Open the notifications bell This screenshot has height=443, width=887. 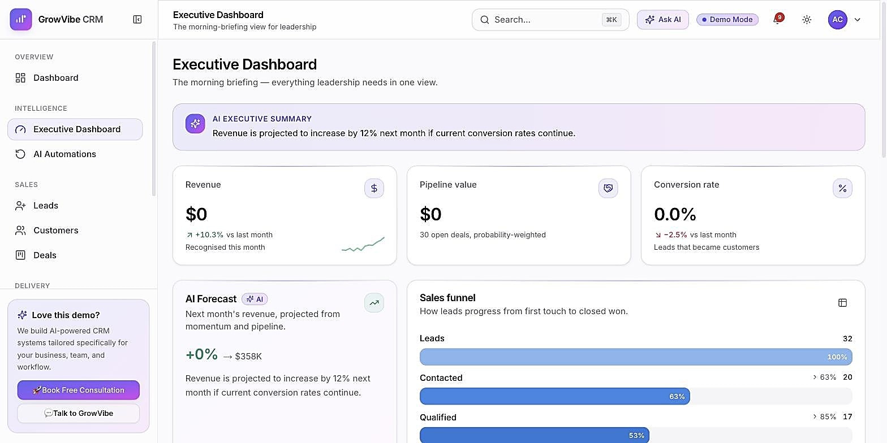778,20
